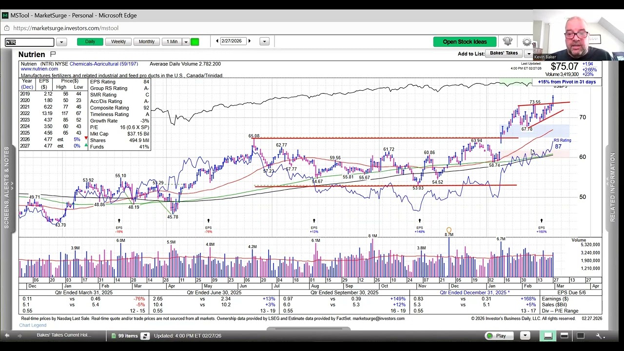Click the symbol input field
The image size is (624, 351).
pyautogui.click(x=29, y=42)
